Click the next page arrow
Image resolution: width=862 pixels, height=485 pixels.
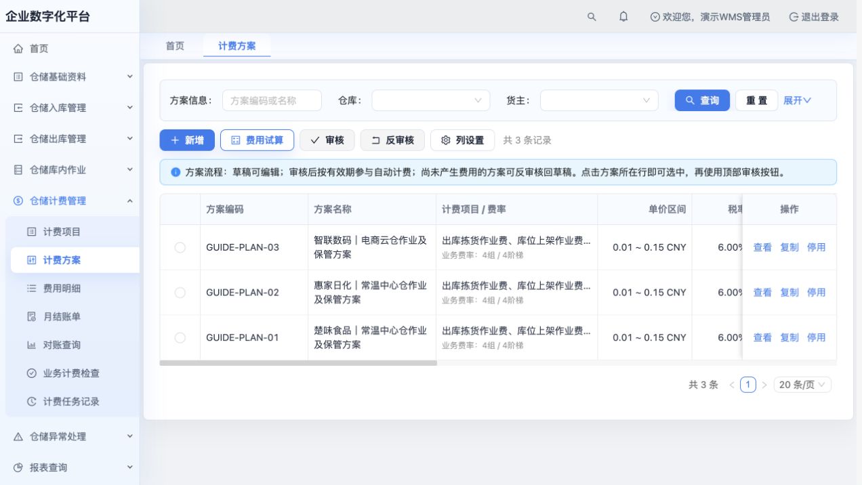(764, 385)
